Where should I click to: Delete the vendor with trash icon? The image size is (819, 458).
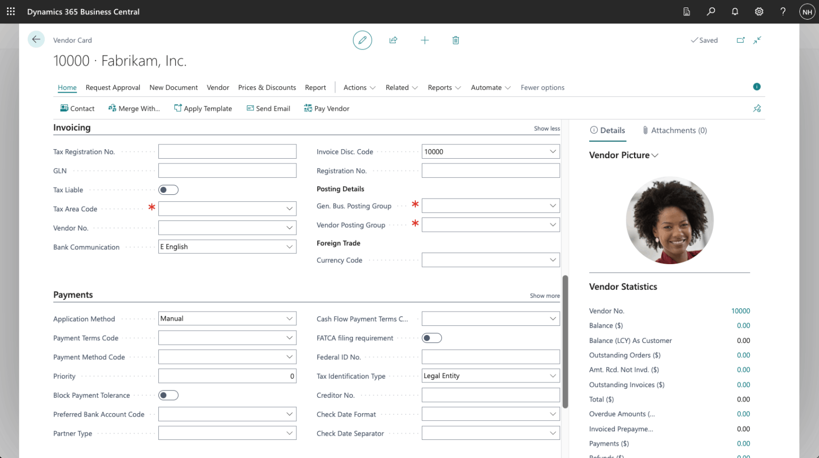pos(456,40)
